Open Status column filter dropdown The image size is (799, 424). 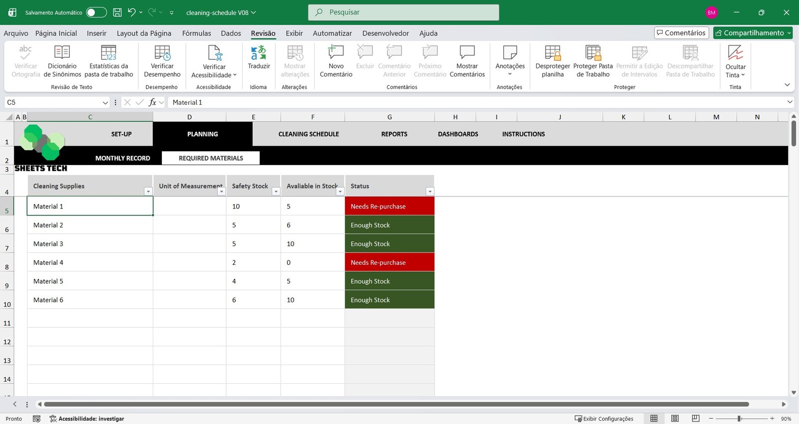click(429, 192)
